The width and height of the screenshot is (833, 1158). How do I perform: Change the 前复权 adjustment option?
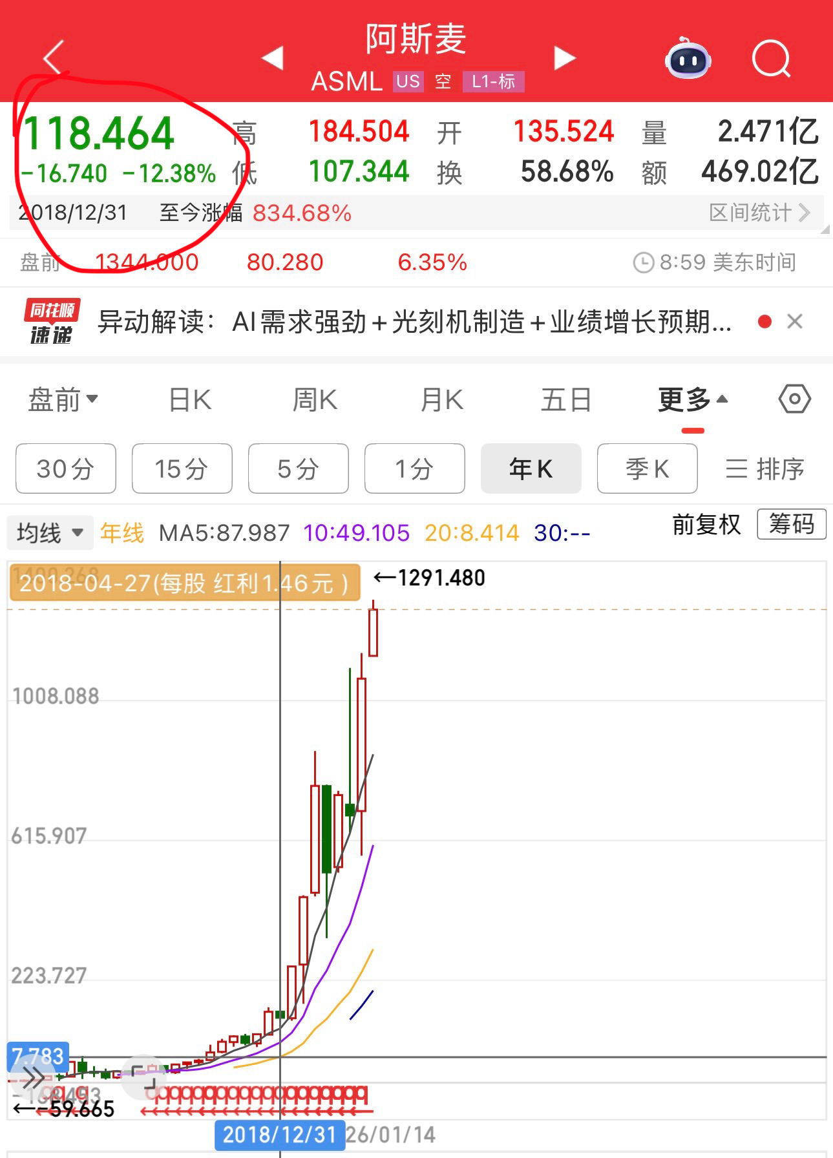(x=706, y=524)
